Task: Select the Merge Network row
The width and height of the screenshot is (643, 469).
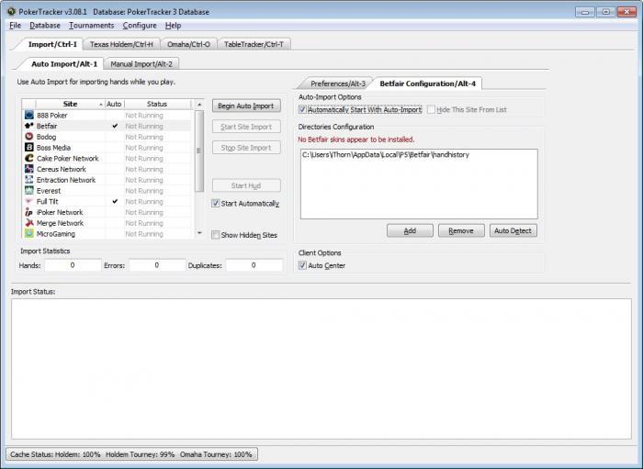Action: coord(107,223)
